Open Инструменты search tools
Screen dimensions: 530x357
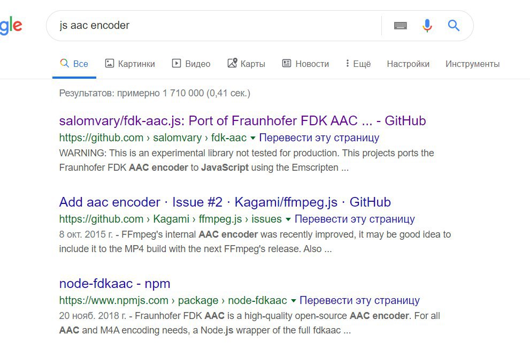point(472,64)
